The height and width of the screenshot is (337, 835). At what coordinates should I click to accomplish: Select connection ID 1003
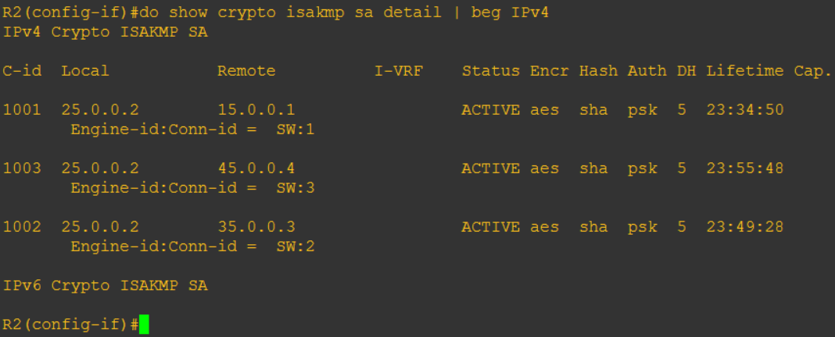(x=18, y=168)
